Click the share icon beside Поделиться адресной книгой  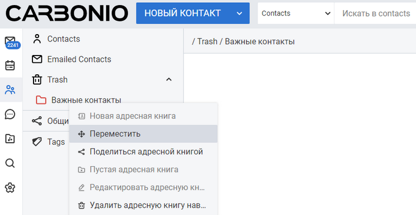click(x=81, y=151)
